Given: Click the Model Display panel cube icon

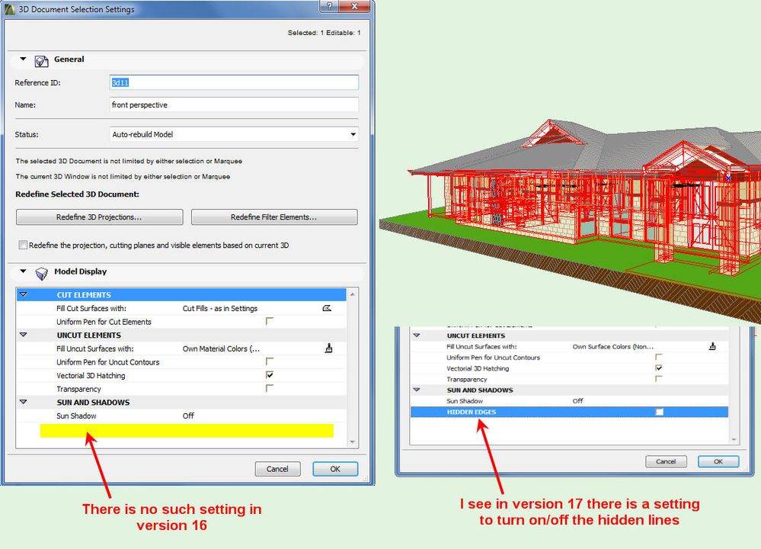Looking at the screenshot, I should click(42, 273).
